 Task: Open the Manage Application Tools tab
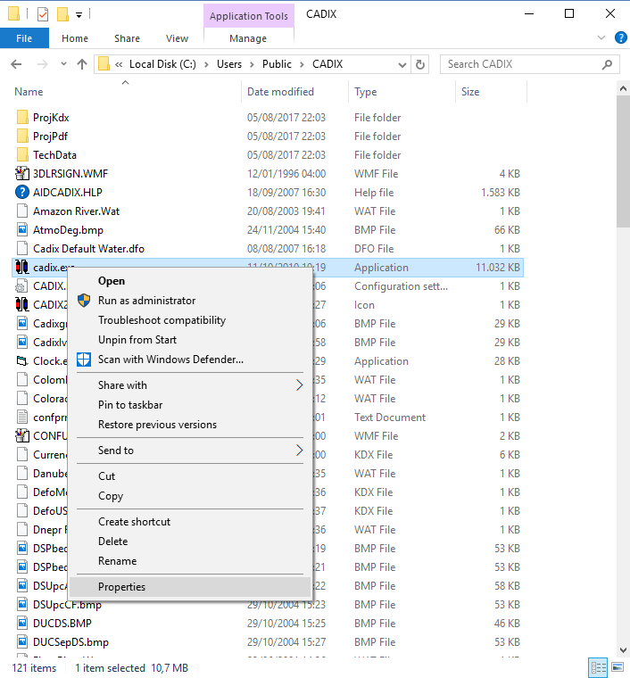point(248,38)
